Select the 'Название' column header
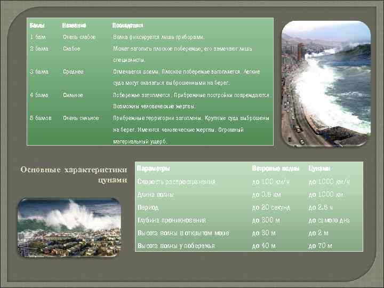Image resolution: width=384 pixels, height=288 pixels. pos(74,26)
